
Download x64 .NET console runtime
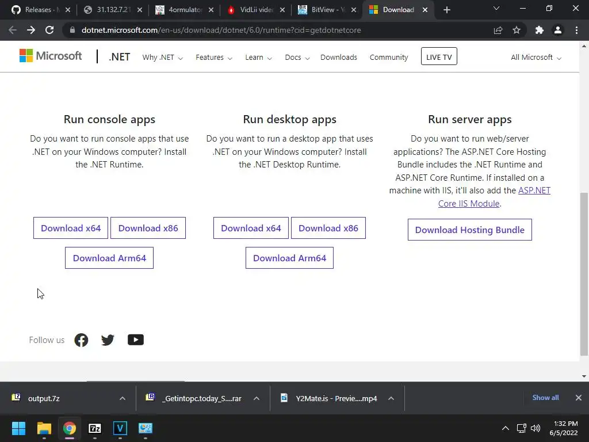[x=71, y=228]
